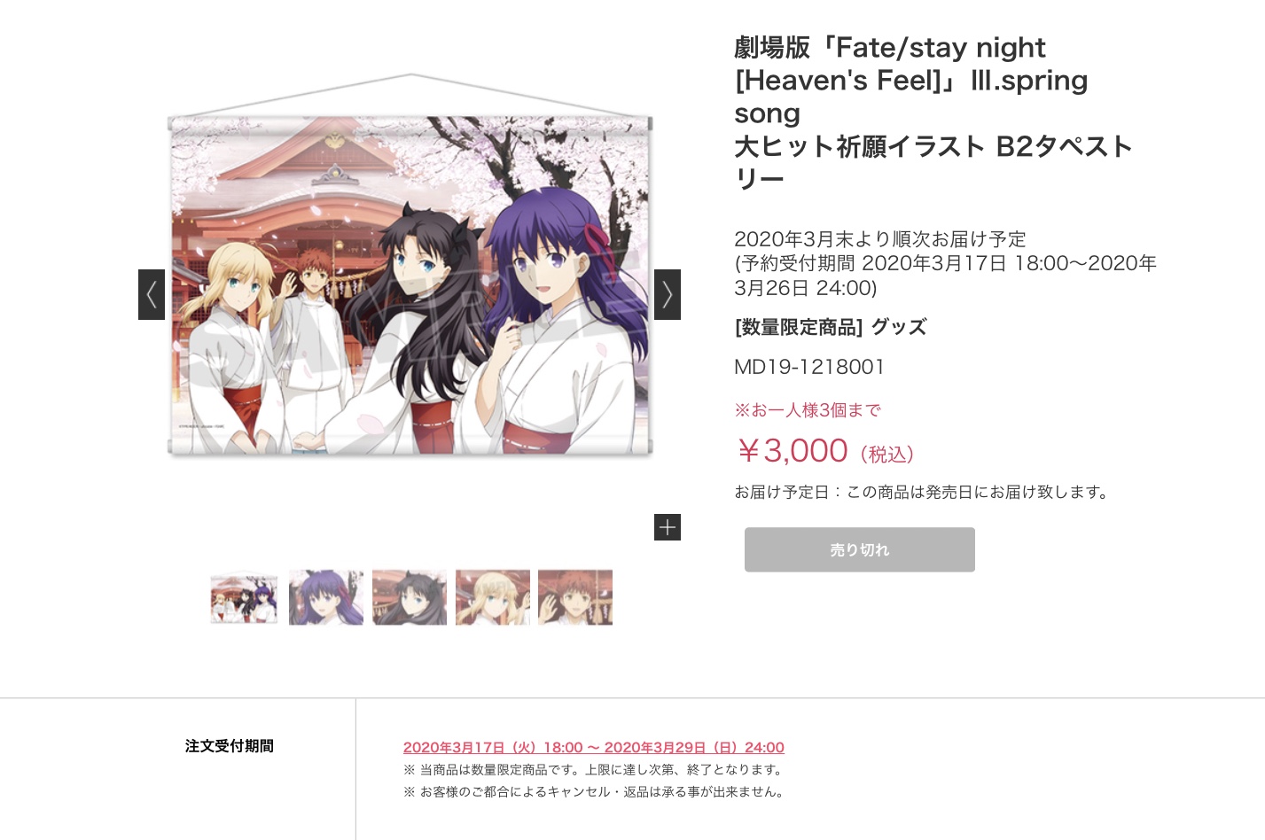Click the product title Fate/stay night text
The image size is (1265, 840).
933,113
